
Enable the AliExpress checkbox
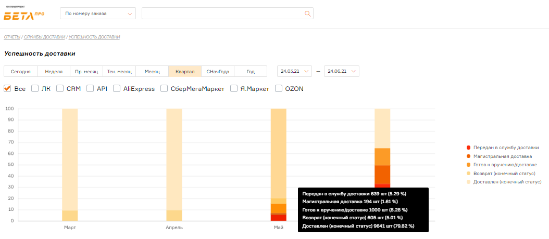click(x=117, y=89)
